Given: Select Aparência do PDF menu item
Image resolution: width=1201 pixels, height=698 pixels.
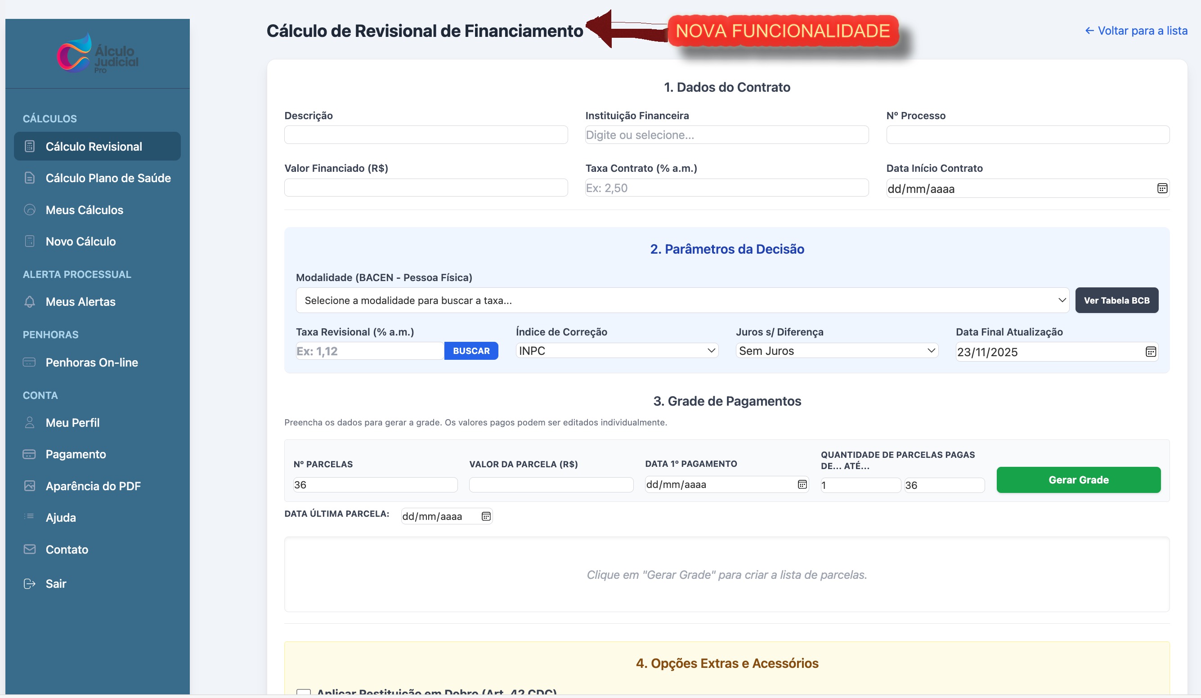Looking at the screenshot, I should [x=93, y=486].
